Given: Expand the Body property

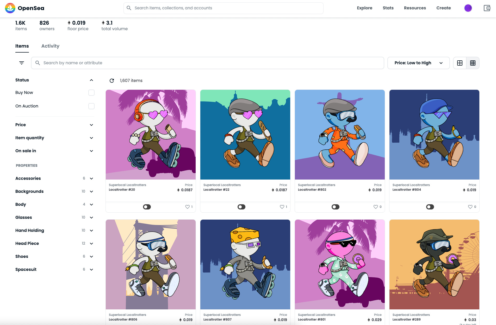Looking at the screenshot, I should click(91, 205).
